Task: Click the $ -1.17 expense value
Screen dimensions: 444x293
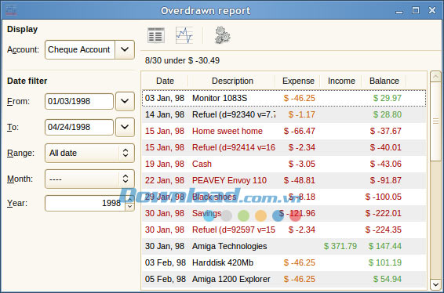Action: tap(302, 114)
